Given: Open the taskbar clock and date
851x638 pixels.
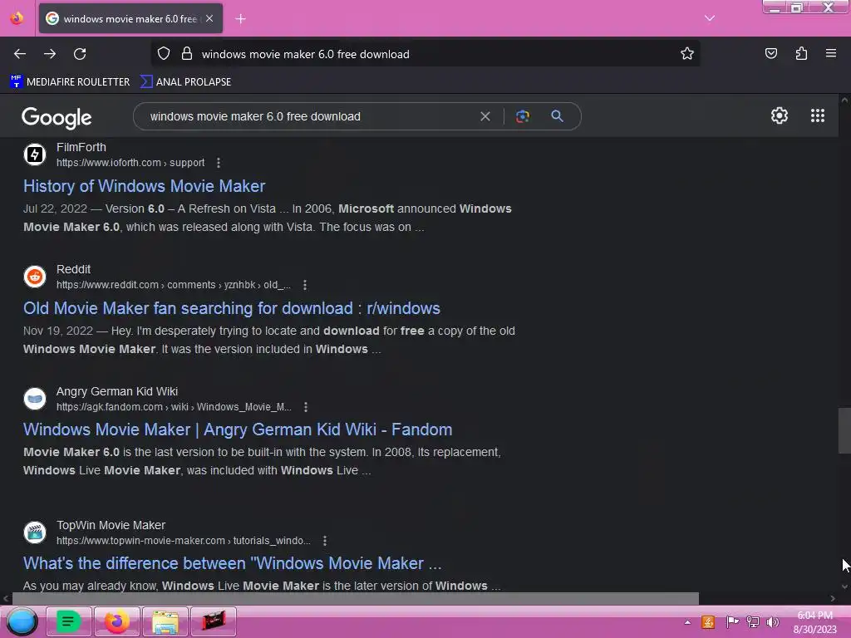Looking at the screenshot, I should (x=814, y=622).
